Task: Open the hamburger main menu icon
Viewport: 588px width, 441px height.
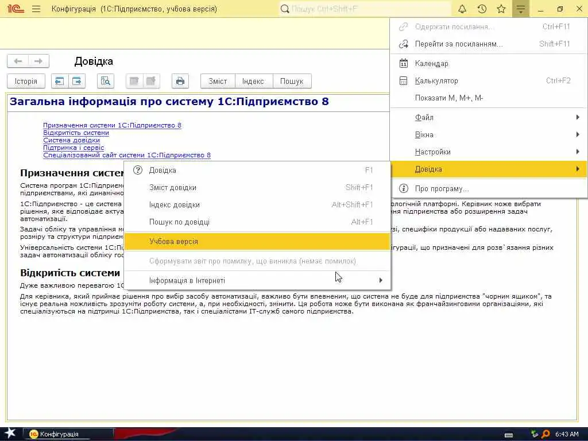Action: click(x=36, y=9)
